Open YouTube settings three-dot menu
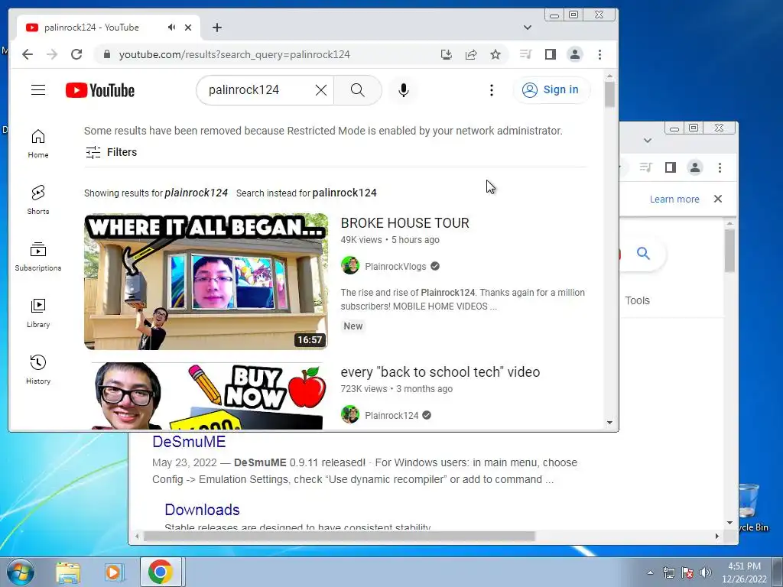The image size is (783, 587). (492, 90)
